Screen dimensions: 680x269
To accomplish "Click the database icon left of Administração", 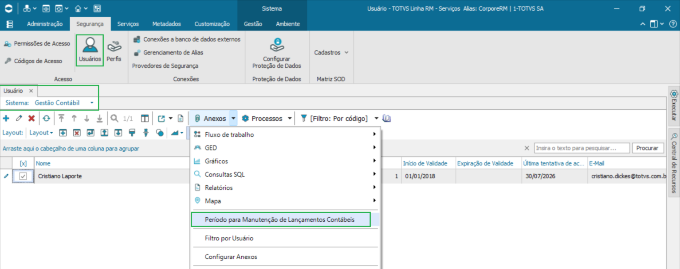I will tap(9, 24).
